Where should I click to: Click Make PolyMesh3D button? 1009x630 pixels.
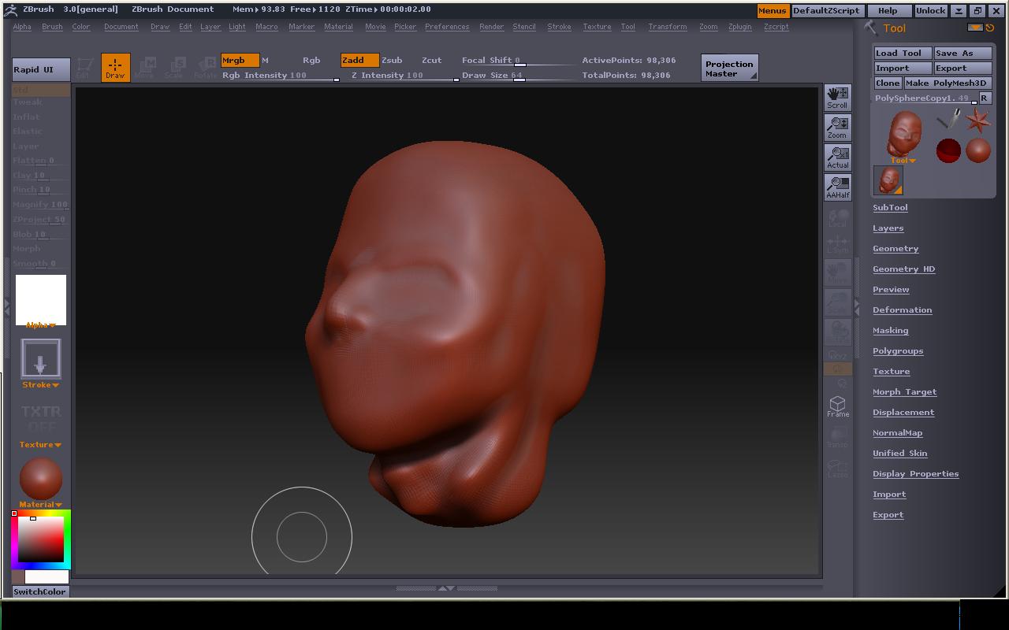tap(947, 83)
